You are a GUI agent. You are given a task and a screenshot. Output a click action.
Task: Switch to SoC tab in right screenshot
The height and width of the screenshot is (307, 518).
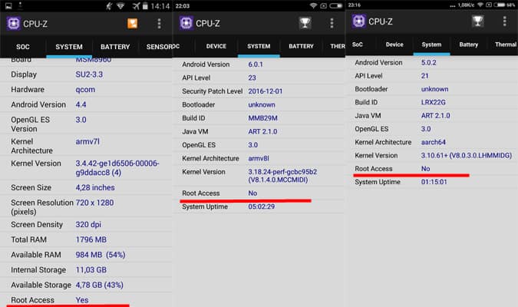358,45
